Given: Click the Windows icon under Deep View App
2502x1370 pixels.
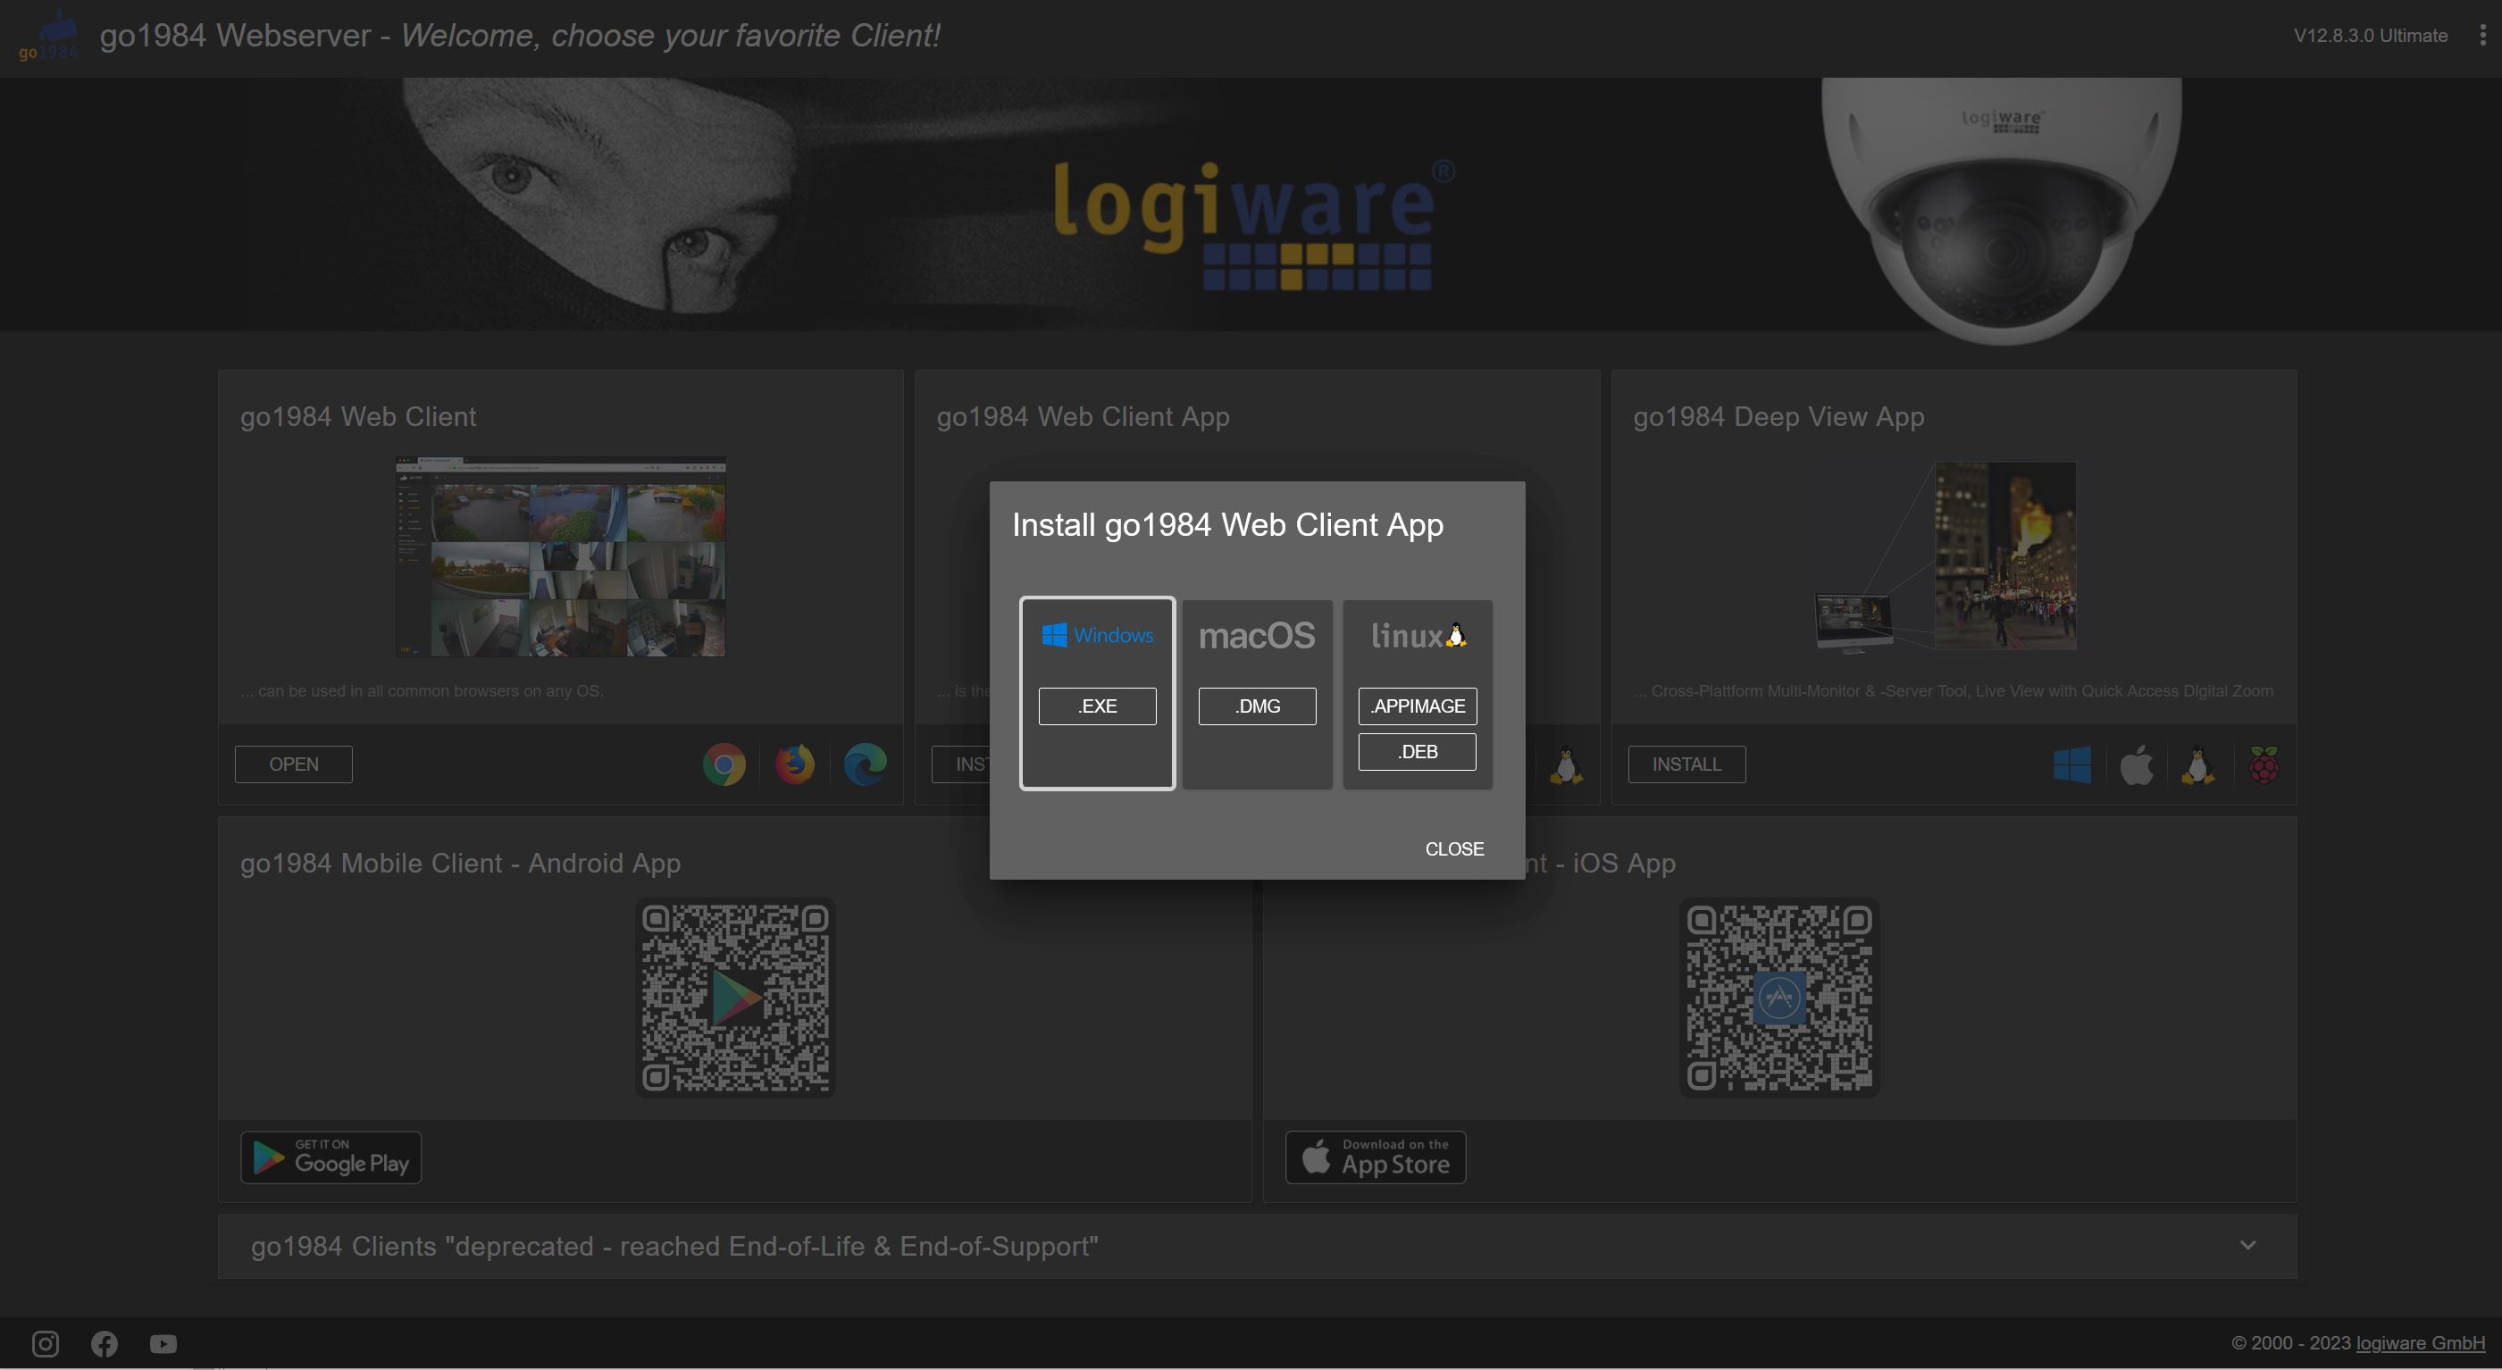Looking at the screenshot, I should click(x=2071, y=765).
